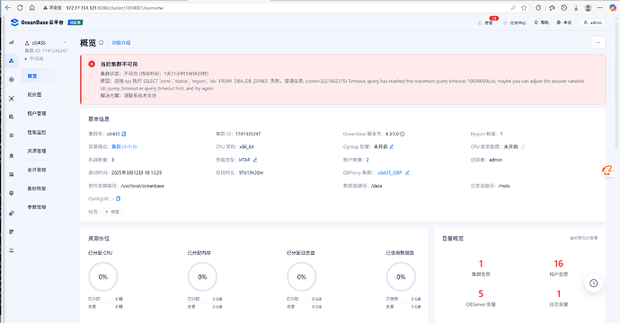Click the cluster icon in left rail
Screen dimensions: 620x323
point(12,61)
